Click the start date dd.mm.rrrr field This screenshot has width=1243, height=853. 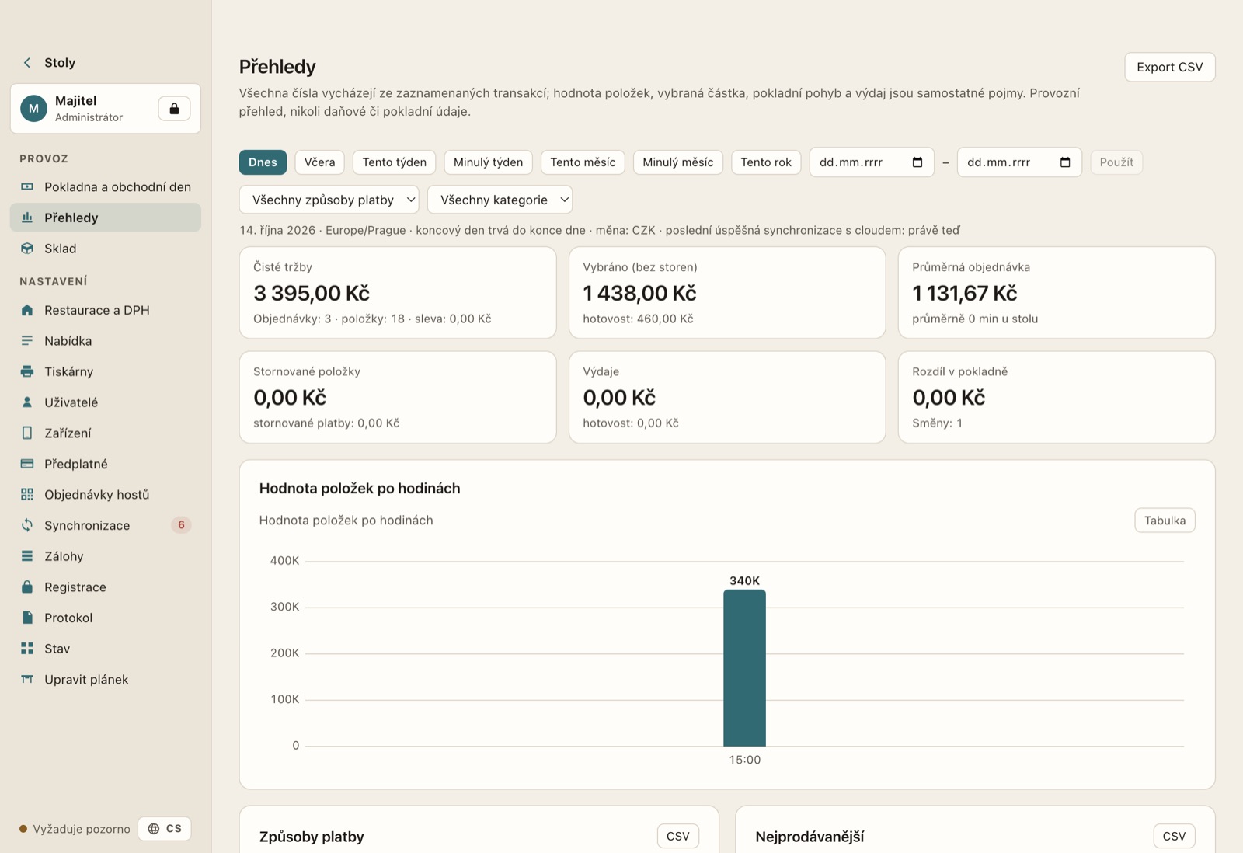click(x=872, y=162)
